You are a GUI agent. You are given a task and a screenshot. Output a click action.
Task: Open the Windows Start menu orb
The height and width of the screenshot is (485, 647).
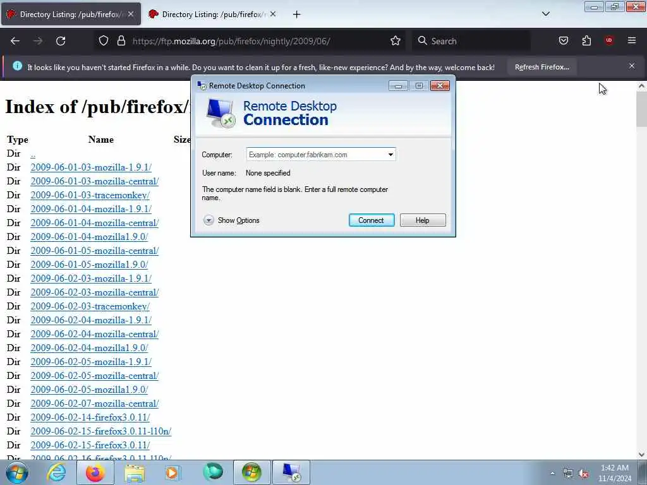[17, 472]
